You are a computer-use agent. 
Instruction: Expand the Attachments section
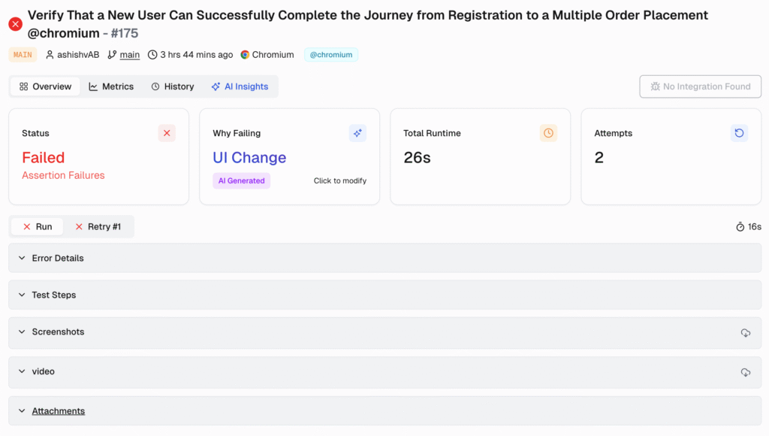click(x=58, y=411)
